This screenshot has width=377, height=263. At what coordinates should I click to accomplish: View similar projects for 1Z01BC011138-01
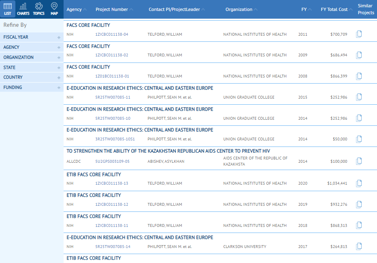pos(359,76)
